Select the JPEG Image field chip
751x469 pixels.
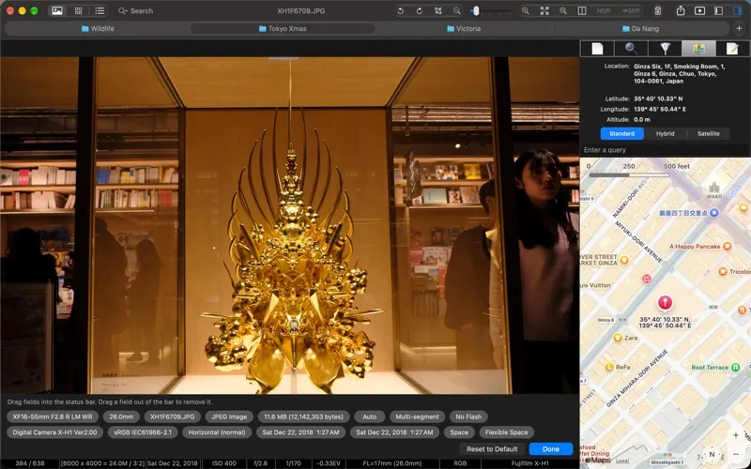pos(229,416)
